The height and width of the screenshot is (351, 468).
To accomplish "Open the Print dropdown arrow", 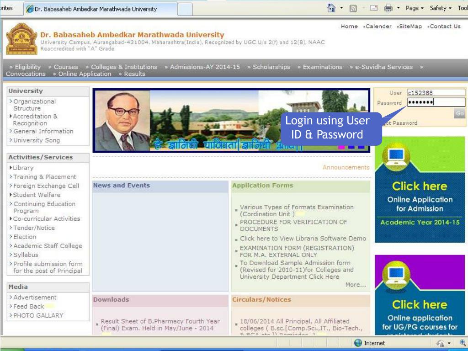I will click(x=398, y=8).
